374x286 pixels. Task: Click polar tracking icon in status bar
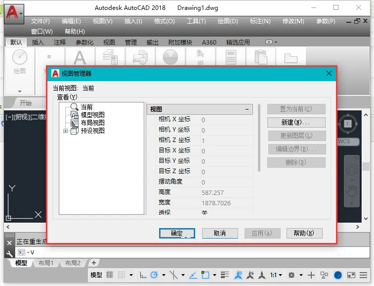point(154,275)
